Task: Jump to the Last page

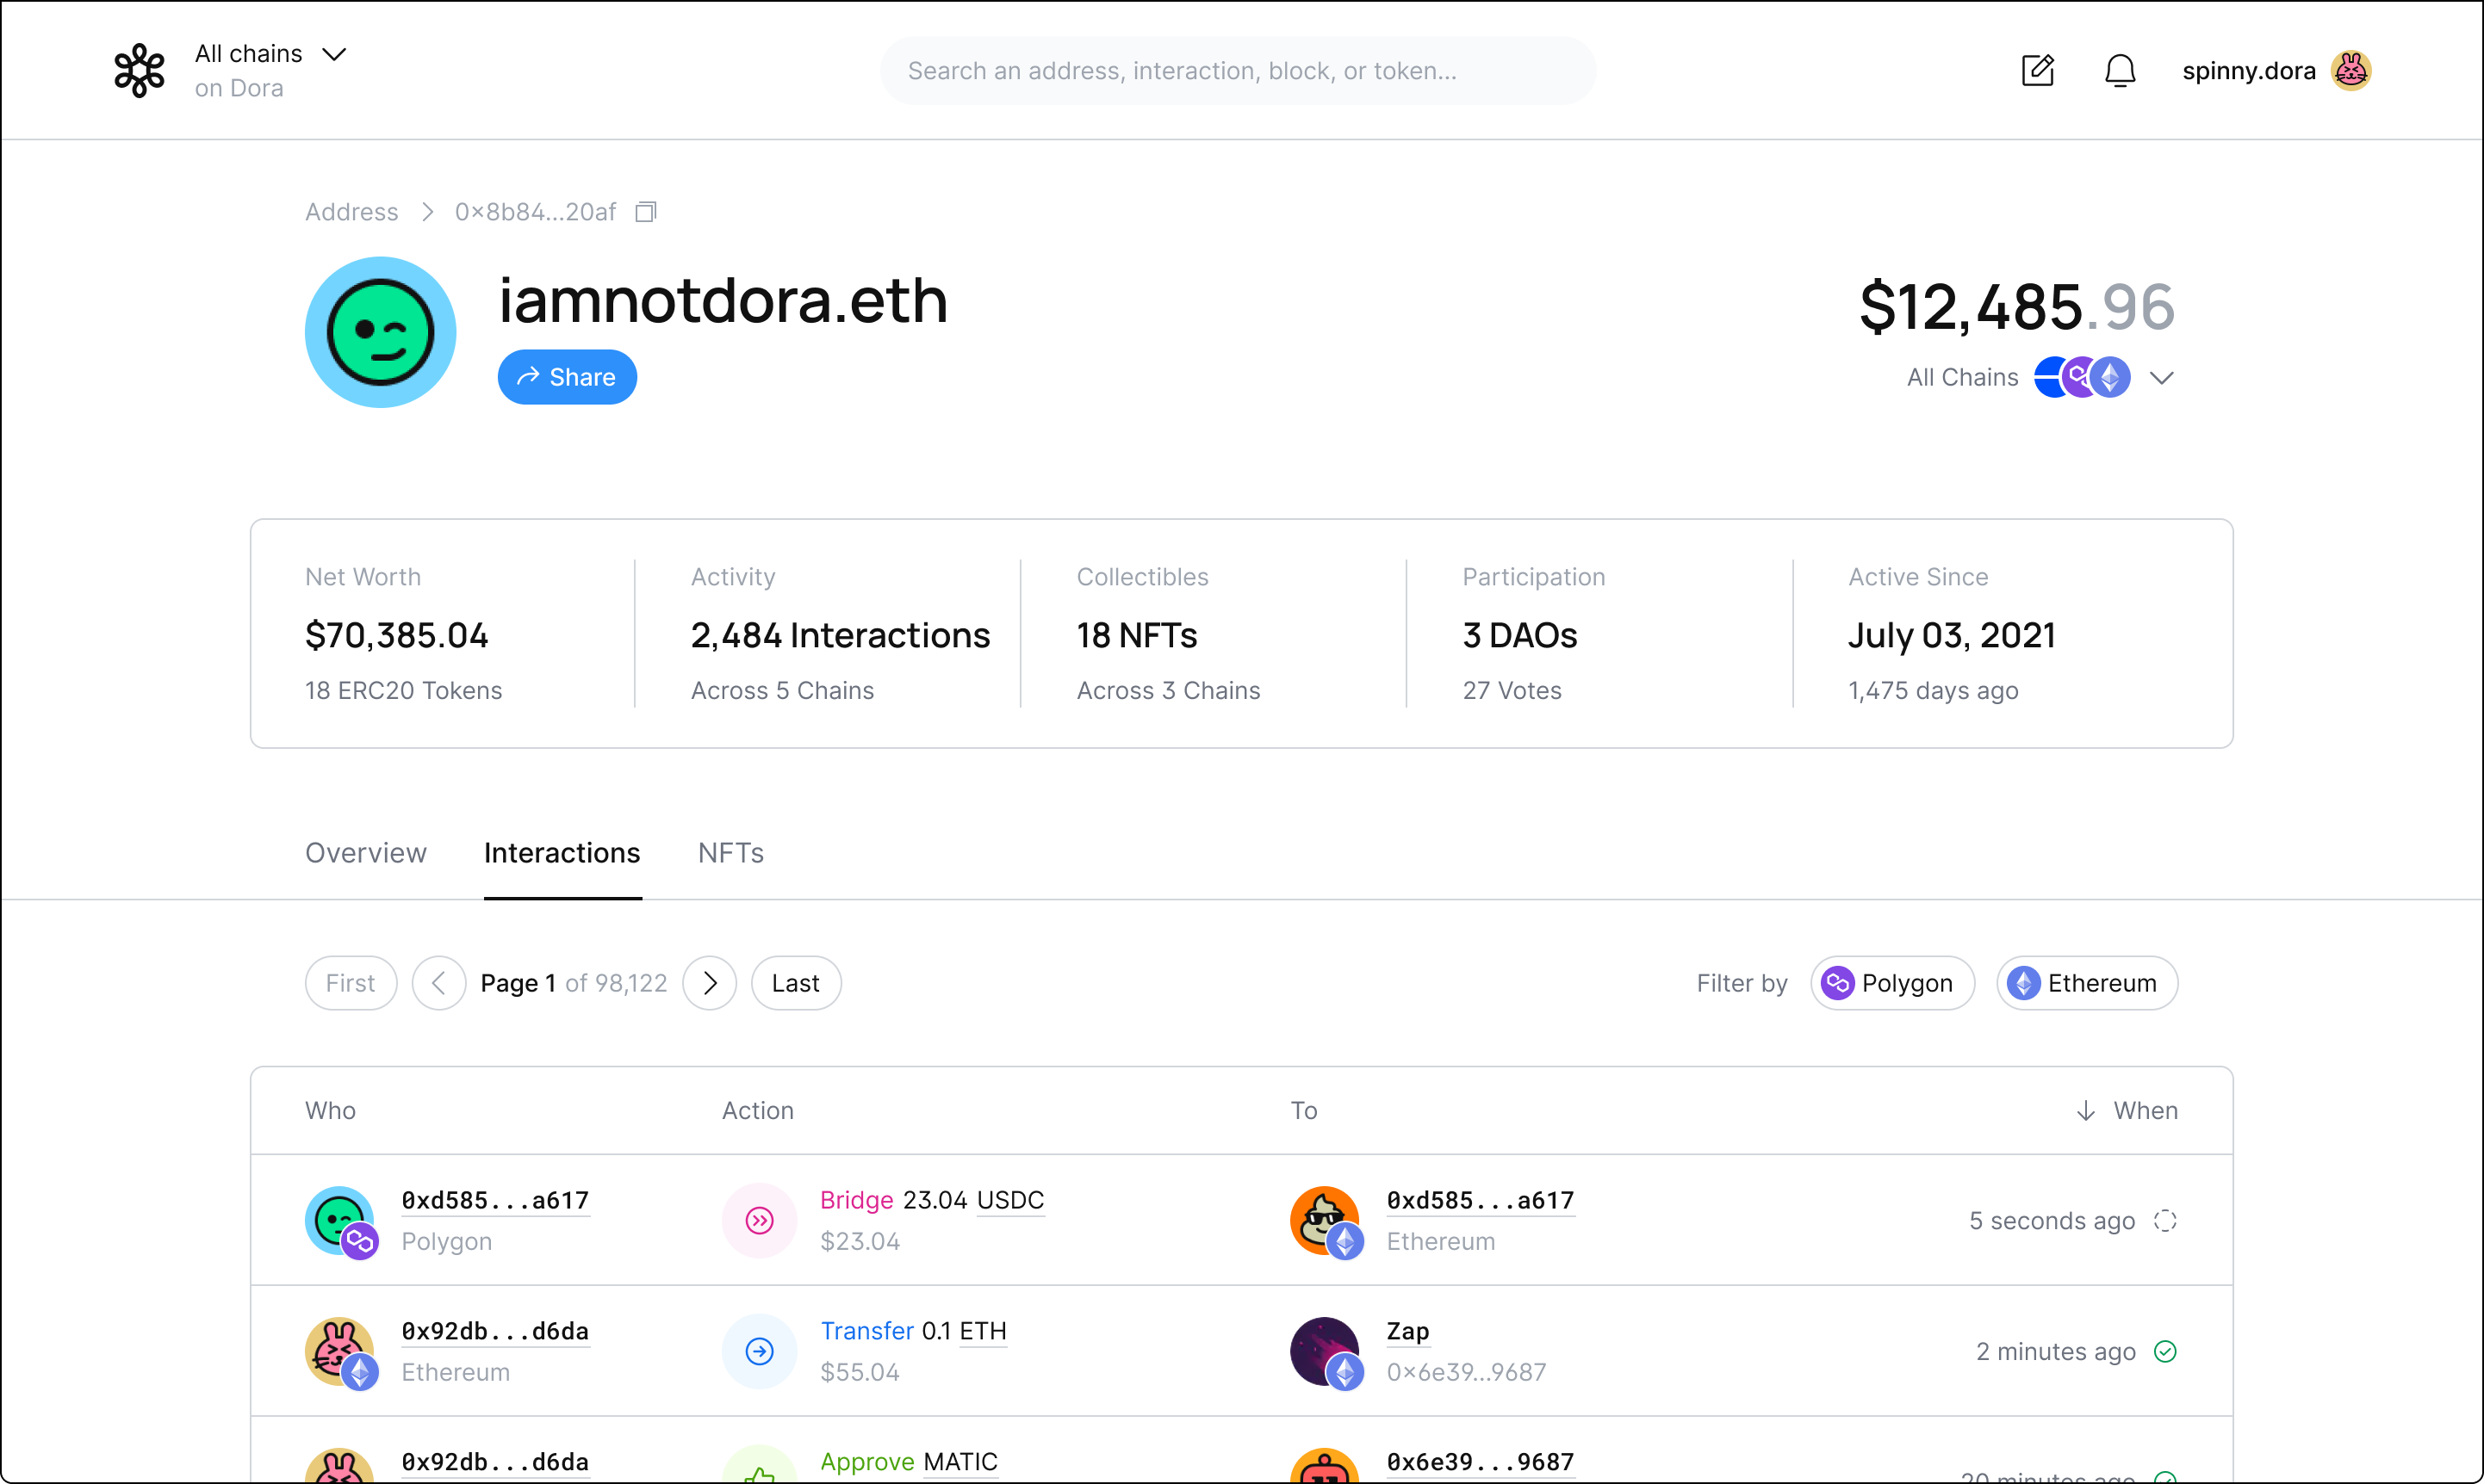Action: [x=795, y=983]
